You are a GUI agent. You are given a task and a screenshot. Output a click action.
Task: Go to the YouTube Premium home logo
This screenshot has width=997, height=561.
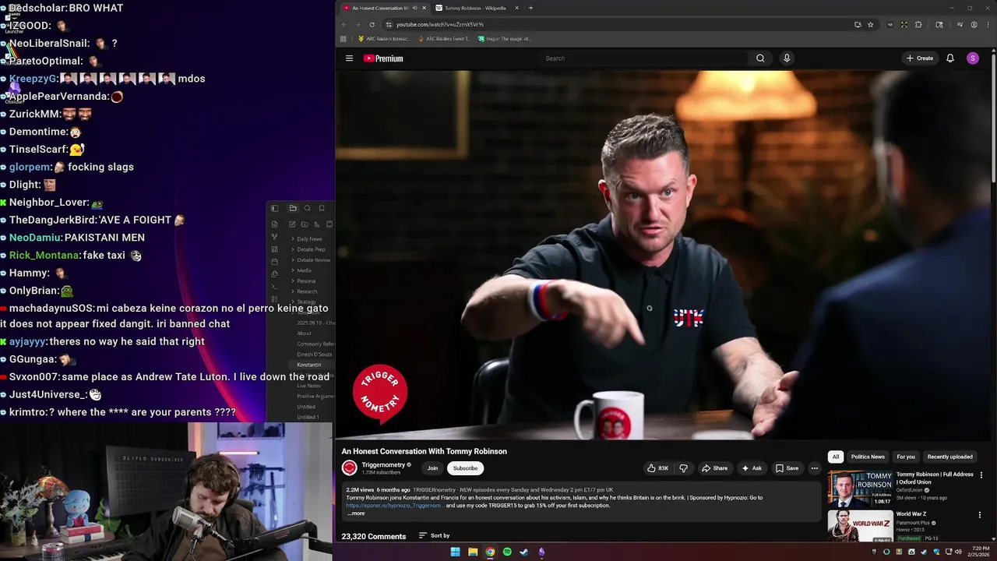pos(383,58)
